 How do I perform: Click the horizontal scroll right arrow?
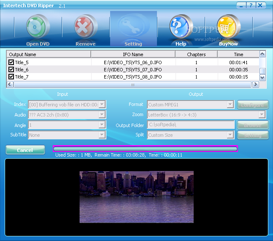click(x=255, y=84)
